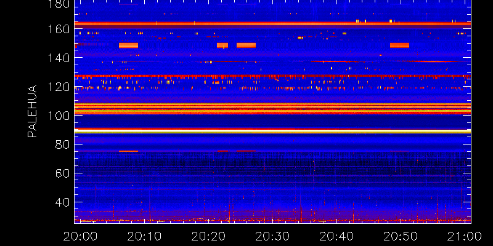Viewport: 493px width, 246px height.
Task: Click the 120 frequency axis label
Action: tap(59, 87)
